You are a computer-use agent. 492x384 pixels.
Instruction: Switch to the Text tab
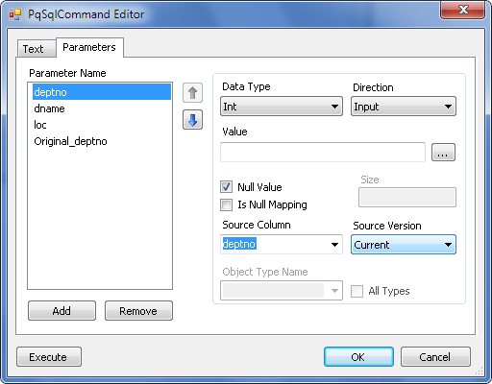(x=37, y=49)
